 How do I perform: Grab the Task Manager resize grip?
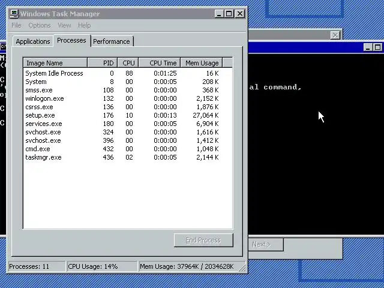coord(242,268)
